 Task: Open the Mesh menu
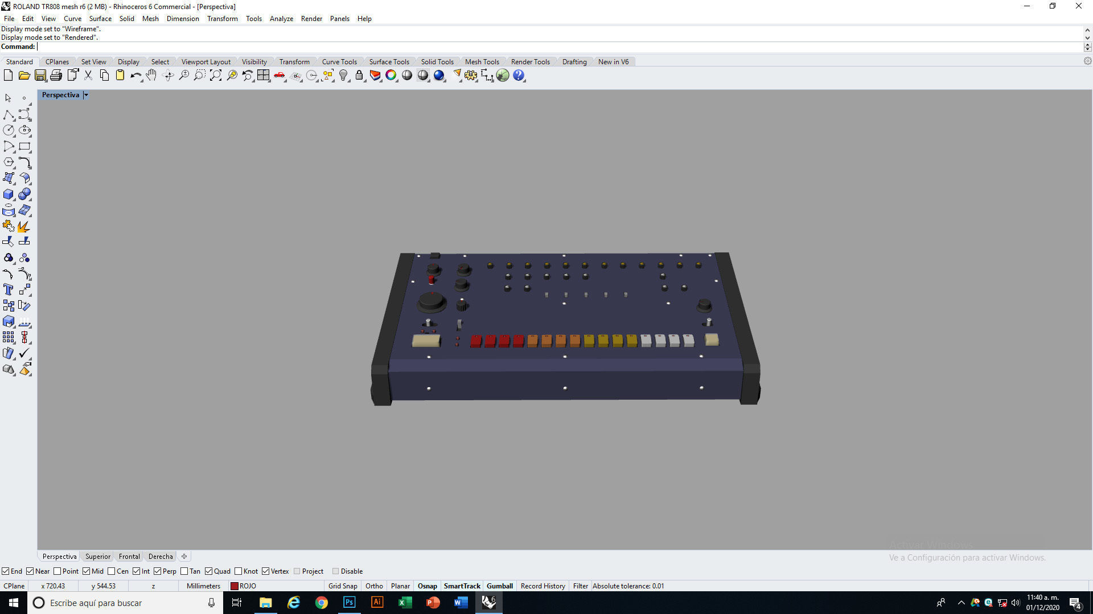(150, 19)
